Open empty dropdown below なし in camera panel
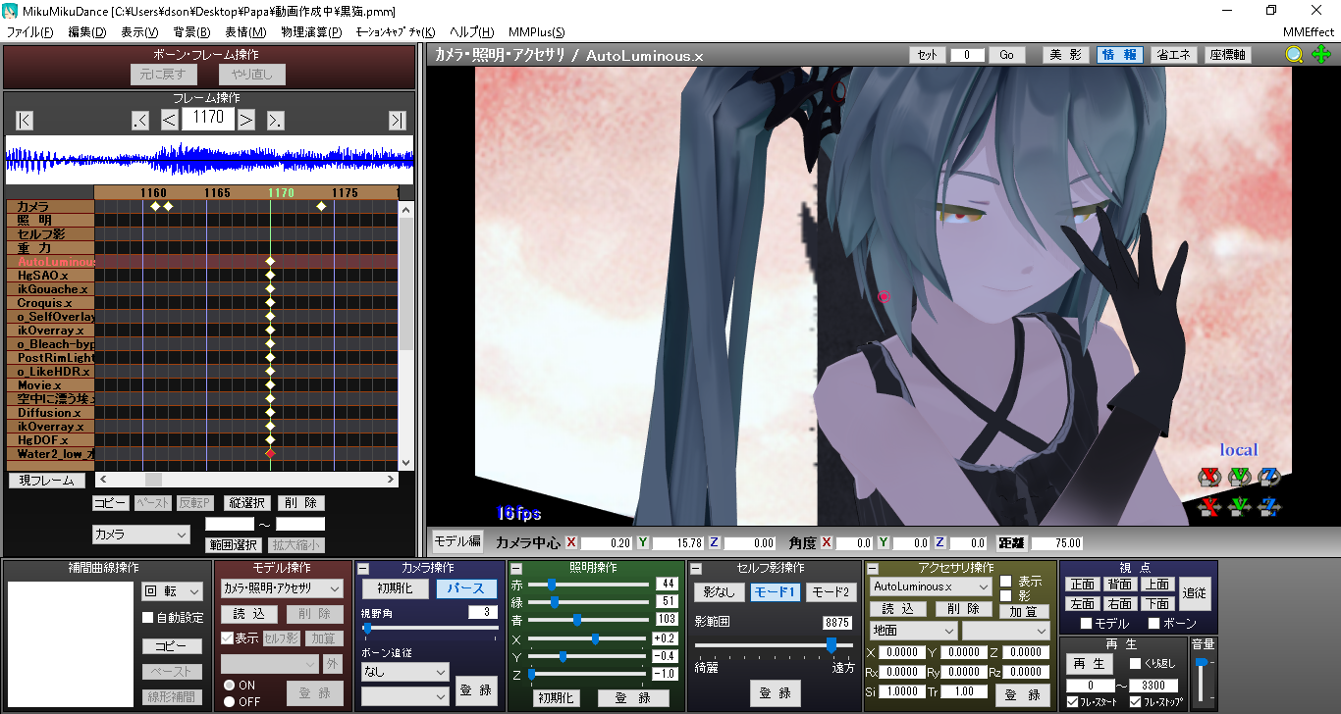The width and height of the screenshot is (1341, 714). 404,695
